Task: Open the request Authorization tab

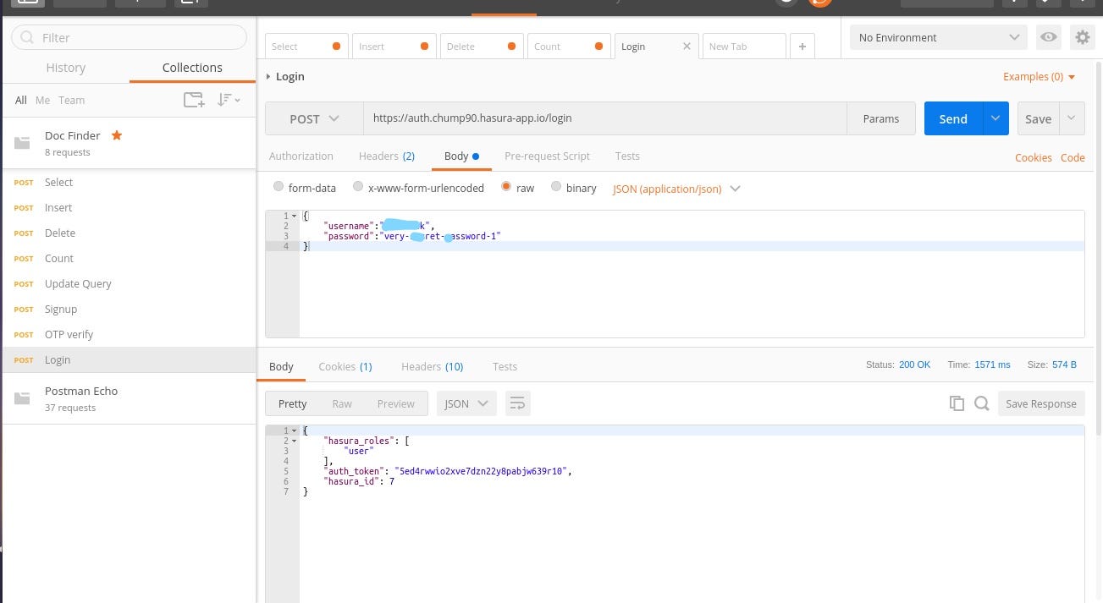Action: click(301, 156)
